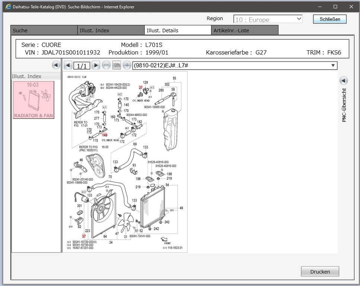The image size is (360, 286).
Task: Click part number 115 in diagram
Action: 96,140
